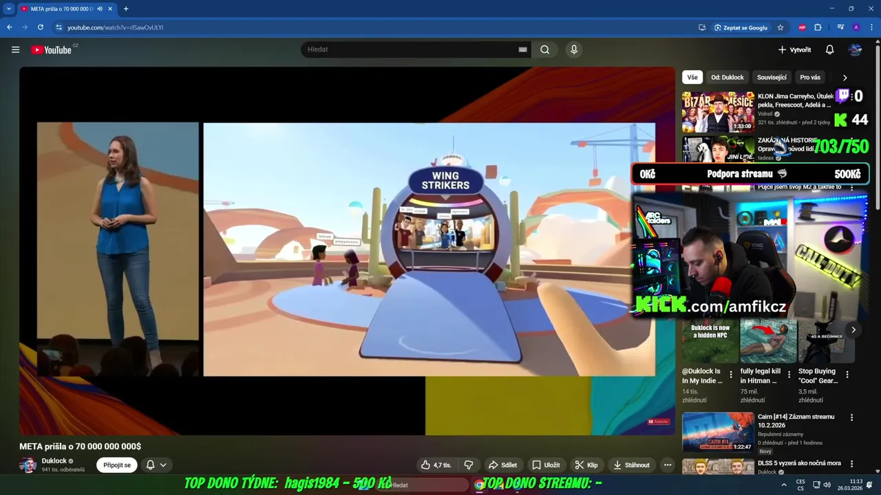Open the account avatar menu
Viewport: 881px width, 495px height.
tap(855, 49)
